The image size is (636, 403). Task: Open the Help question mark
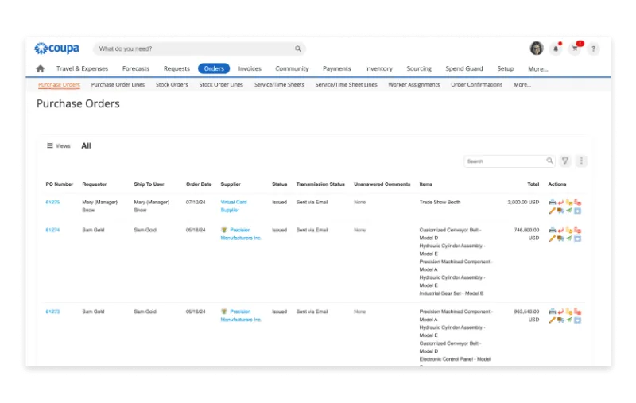(x=593, y=48)
